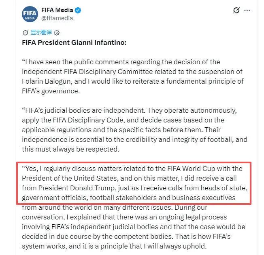Image resolution: width=264 pixels, height=255 pixels.
Task: Open the three-dot more options menu
Action: 247,10
